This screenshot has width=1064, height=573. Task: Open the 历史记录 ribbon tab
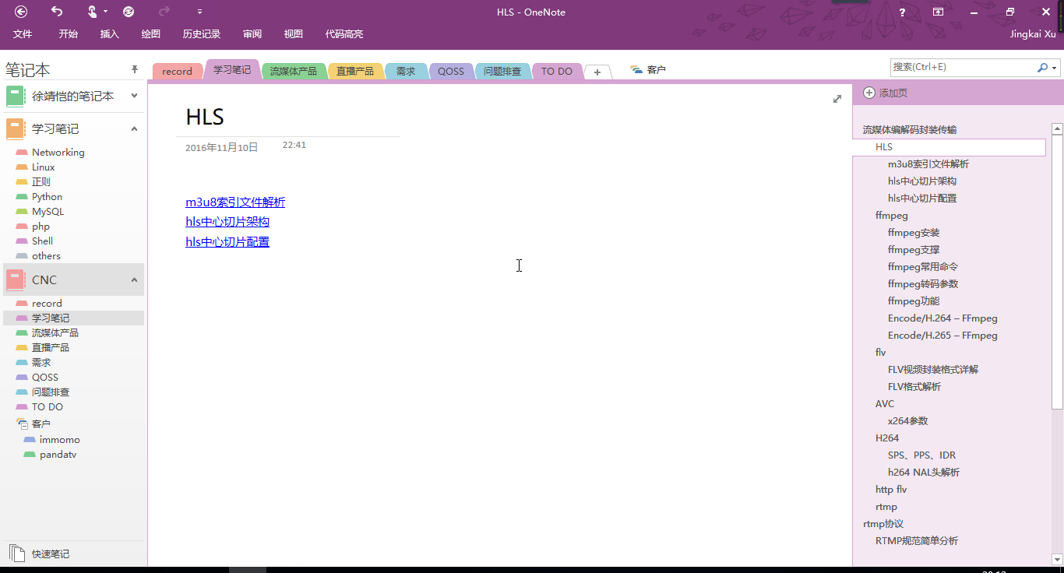pyautogui.click(x=202, y=34)
